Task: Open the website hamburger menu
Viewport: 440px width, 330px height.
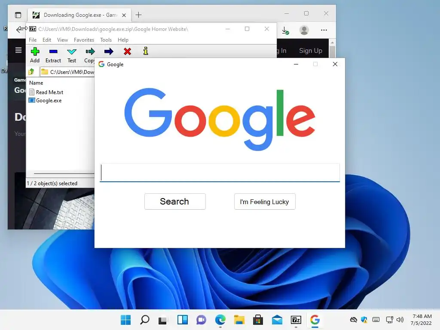Action: point(18,50)
